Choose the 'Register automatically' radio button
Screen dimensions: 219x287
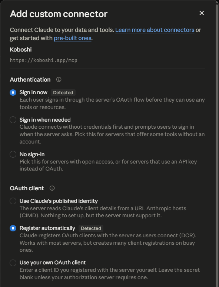tap(13, 228)
